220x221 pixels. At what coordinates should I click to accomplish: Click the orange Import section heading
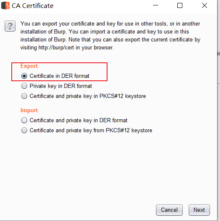29,110
